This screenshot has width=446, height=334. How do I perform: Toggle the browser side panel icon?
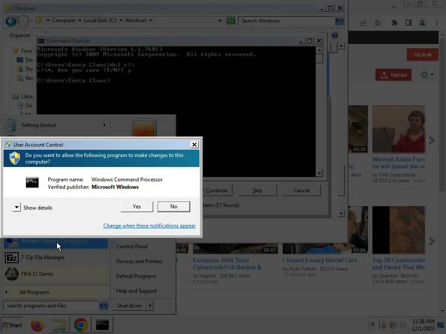coord(409,23)
